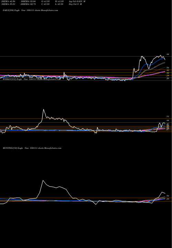Click the 'Day Vol' readout
Image resolution: width=172 pixels, height=248 pixels.
click(x=75, y=4)
